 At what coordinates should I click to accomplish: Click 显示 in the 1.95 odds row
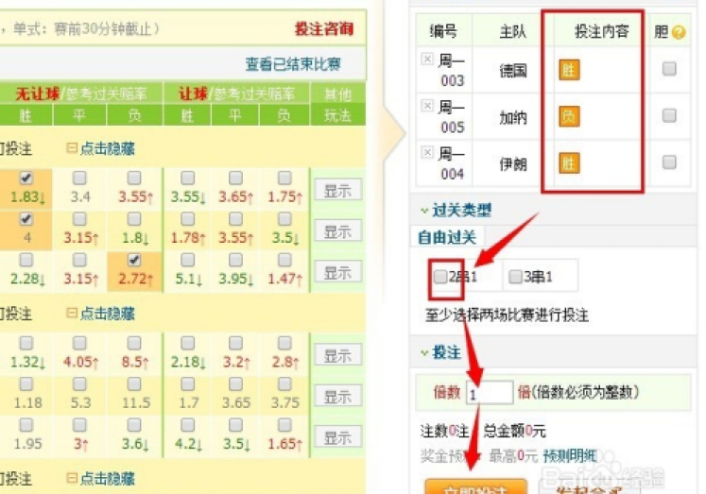tap(337, 437)
